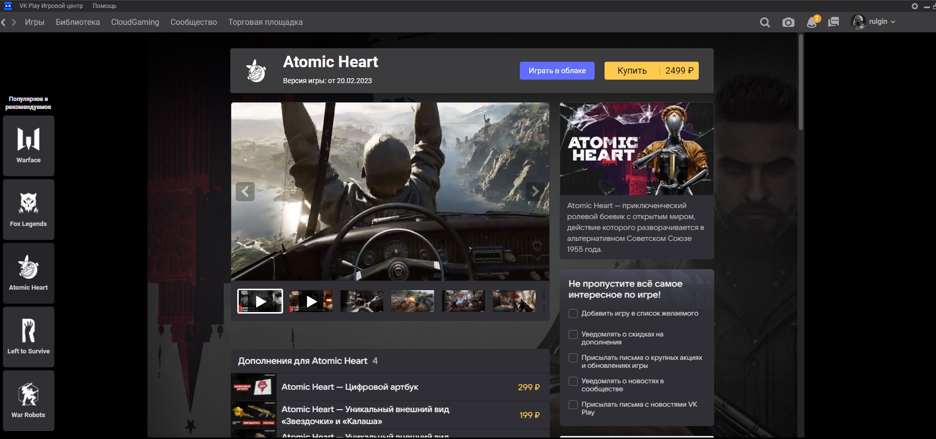
Task: Switch to CloudGaming section
Action: pos(135,22)
